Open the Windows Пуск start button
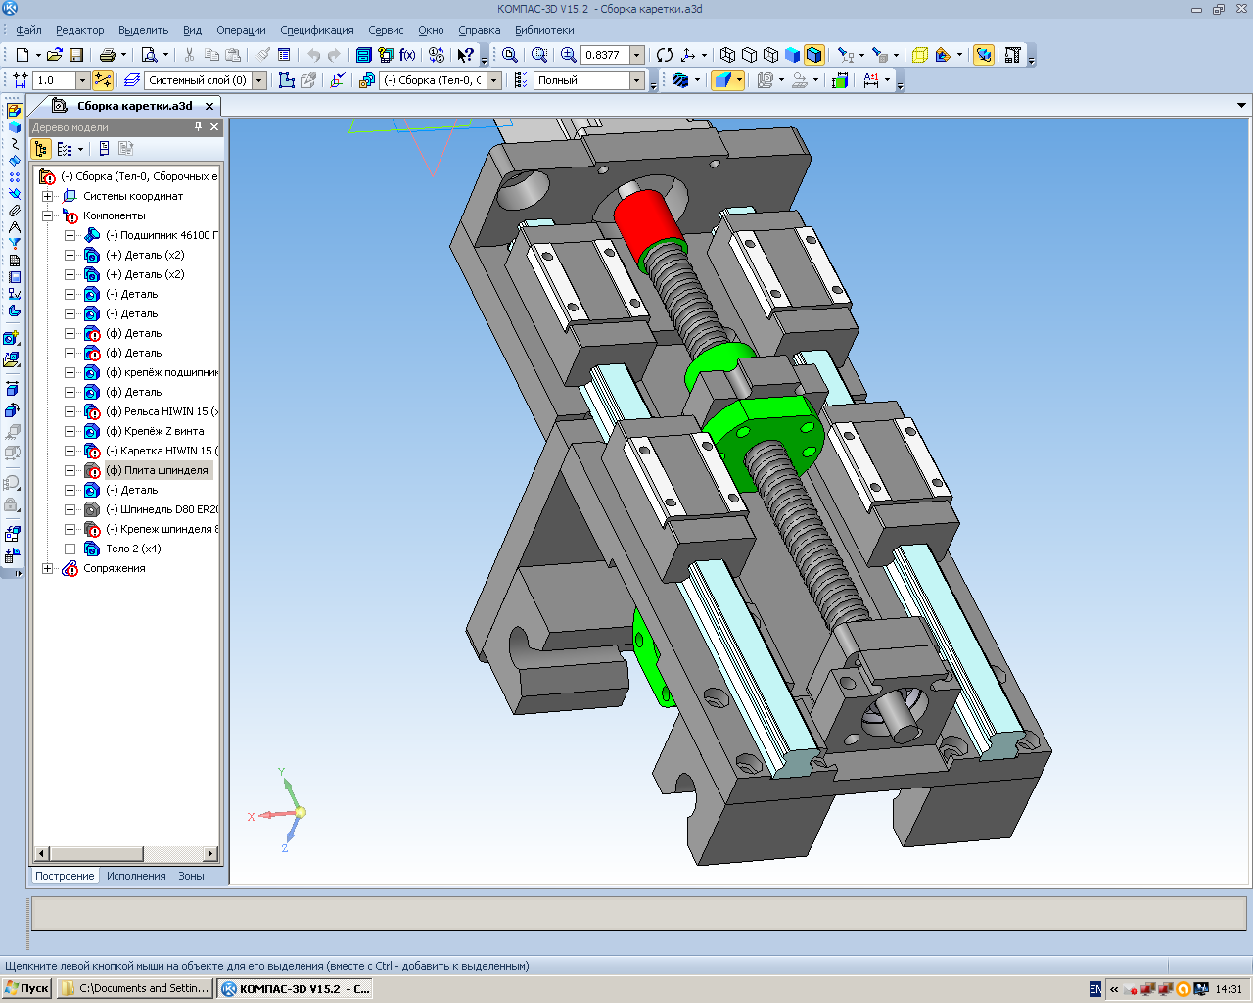The width and height of the screenshot is (1253, 1003). (26, 988)
